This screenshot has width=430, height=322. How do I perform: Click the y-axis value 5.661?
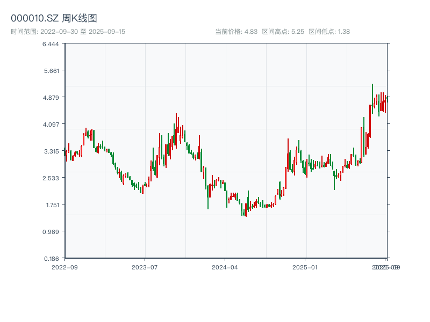52,71
